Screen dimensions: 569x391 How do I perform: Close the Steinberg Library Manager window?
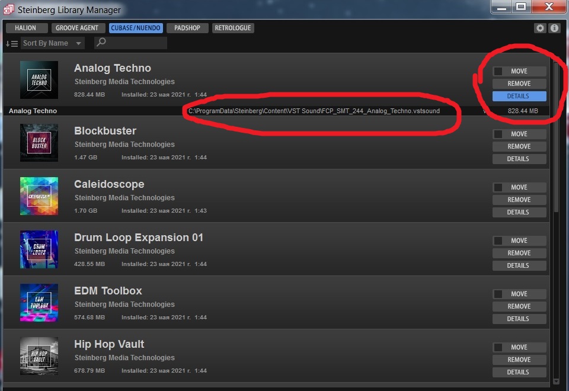(549, 7)
